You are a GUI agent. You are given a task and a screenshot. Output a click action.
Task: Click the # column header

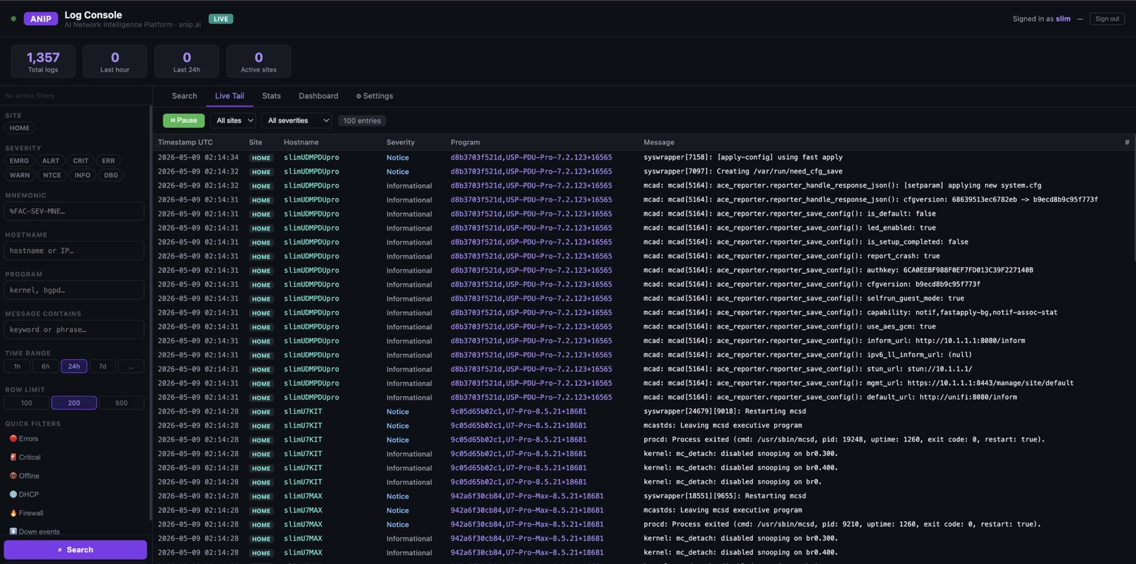1126,142
